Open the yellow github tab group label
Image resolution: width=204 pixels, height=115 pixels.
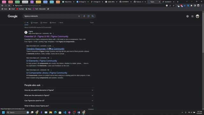(38, 2)
